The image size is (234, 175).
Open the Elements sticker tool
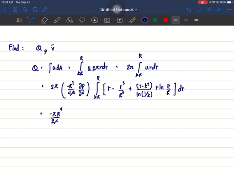pos(95,20)
